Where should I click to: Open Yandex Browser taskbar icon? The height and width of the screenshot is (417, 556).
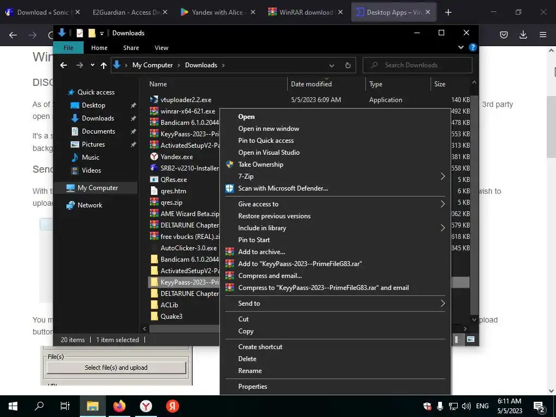pyautogui.click(x=146, y=406)
